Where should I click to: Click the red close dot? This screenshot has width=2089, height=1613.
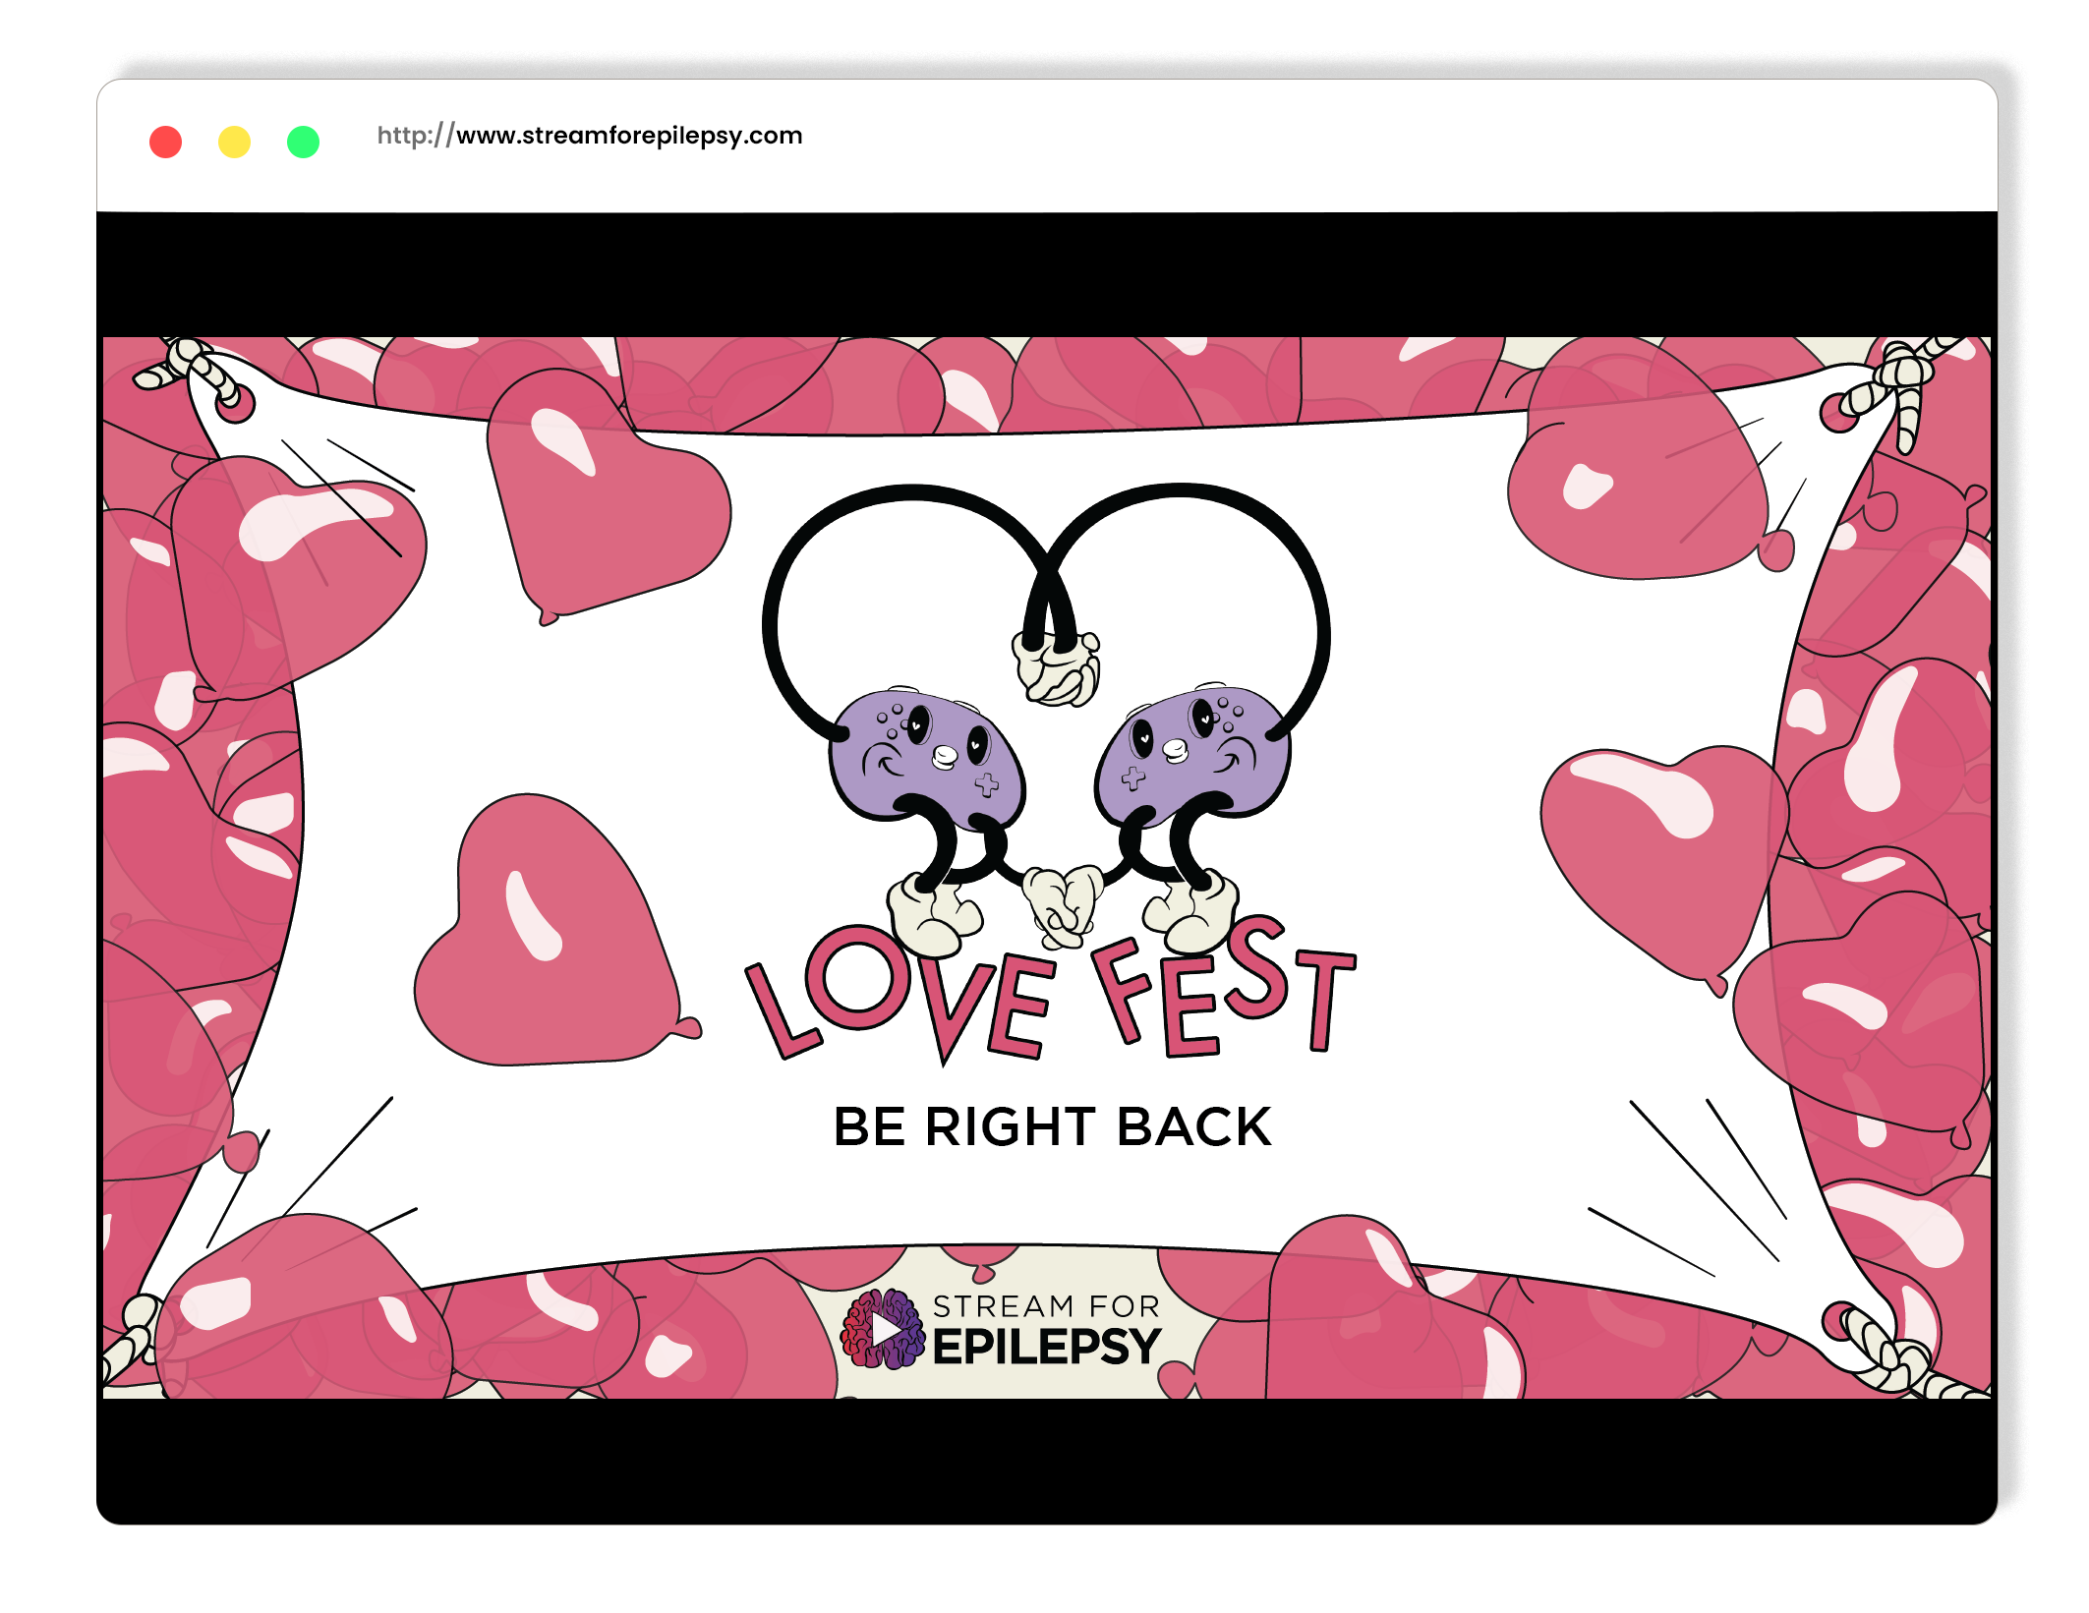coord(165,142)
